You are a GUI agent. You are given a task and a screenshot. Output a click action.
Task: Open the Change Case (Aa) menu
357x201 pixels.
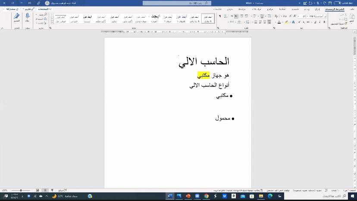point(285,16)
